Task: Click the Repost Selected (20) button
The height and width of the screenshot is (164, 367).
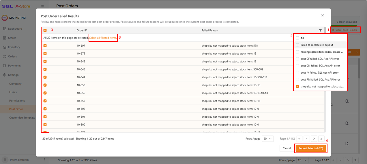Action: click(x=311, y=148)
